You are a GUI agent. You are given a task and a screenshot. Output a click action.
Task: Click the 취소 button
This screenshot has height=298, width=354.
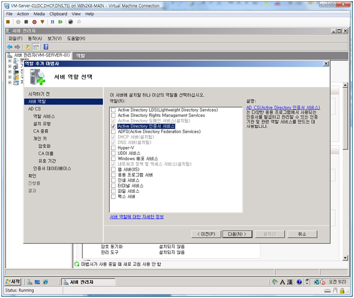(x=302, y=234)
